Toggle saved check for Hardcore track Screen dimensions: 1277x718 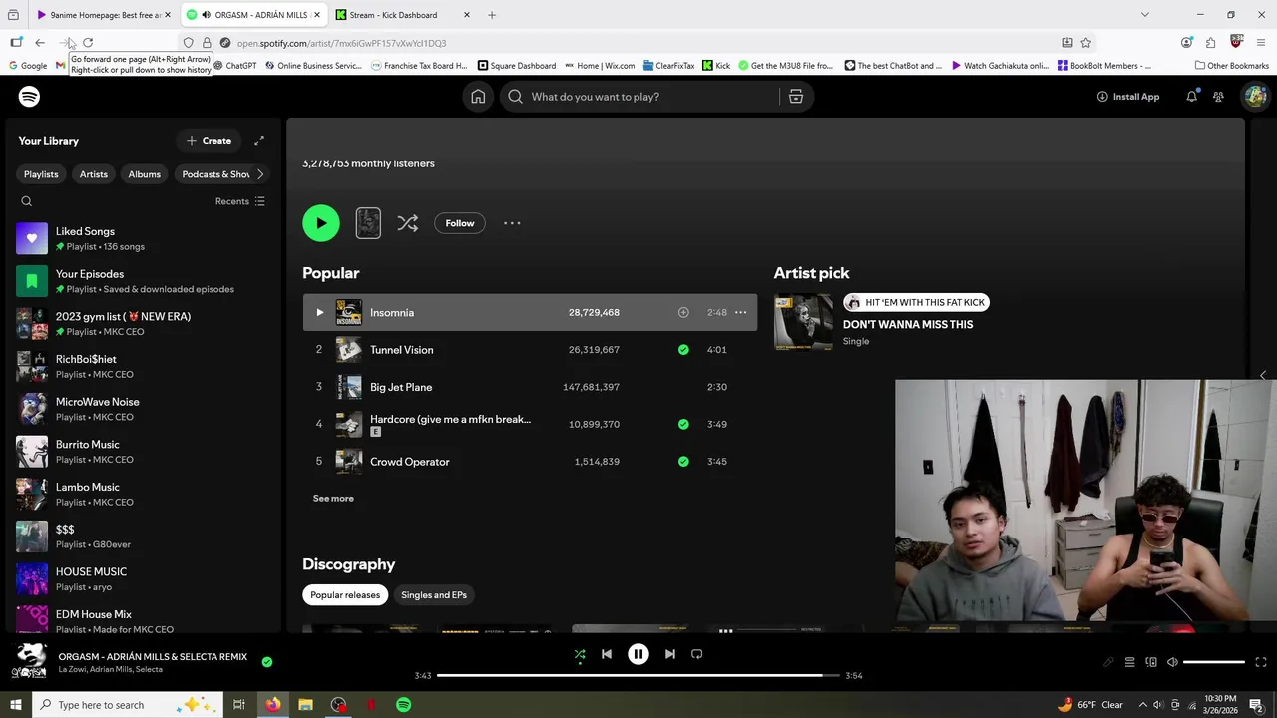(x=683, y=424)
